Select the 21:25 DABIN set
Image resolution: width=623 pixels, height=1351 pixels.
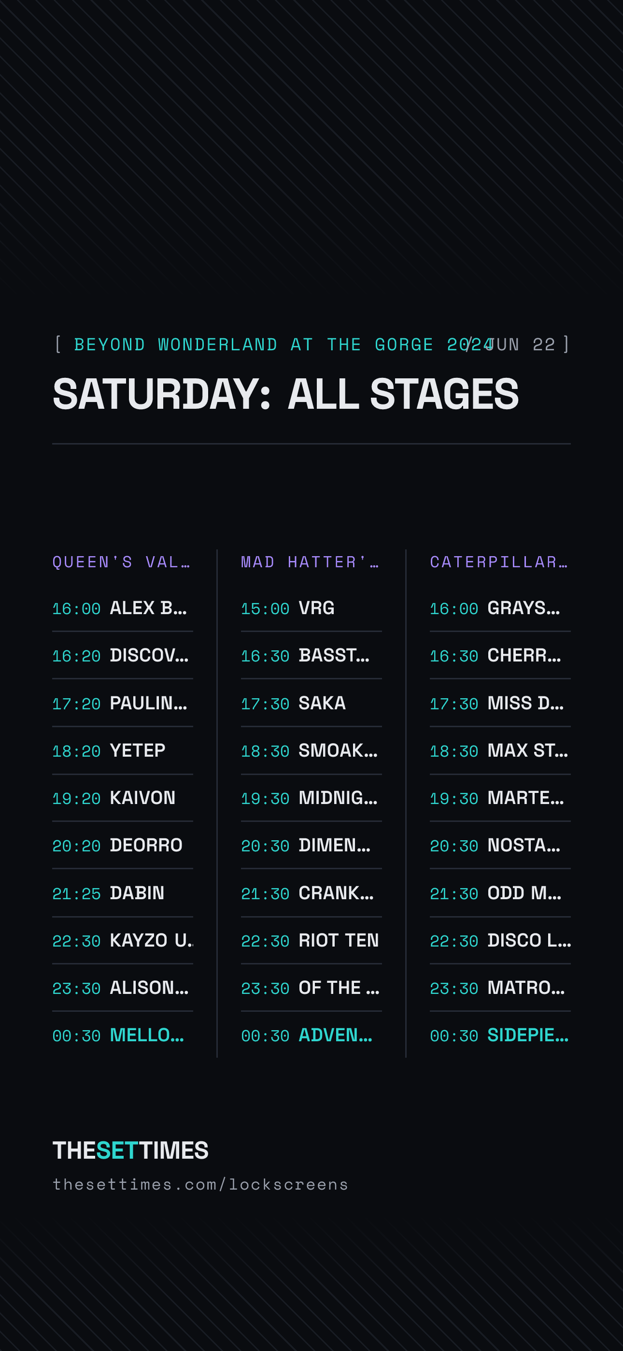122,893
